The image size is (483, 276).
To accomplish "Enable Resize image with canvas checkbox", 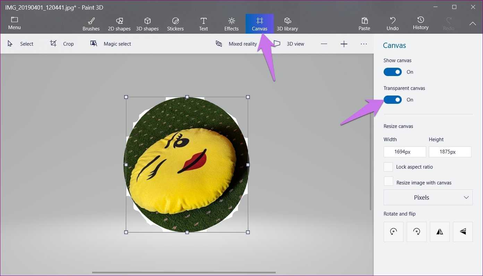I will tap(388, 182).
